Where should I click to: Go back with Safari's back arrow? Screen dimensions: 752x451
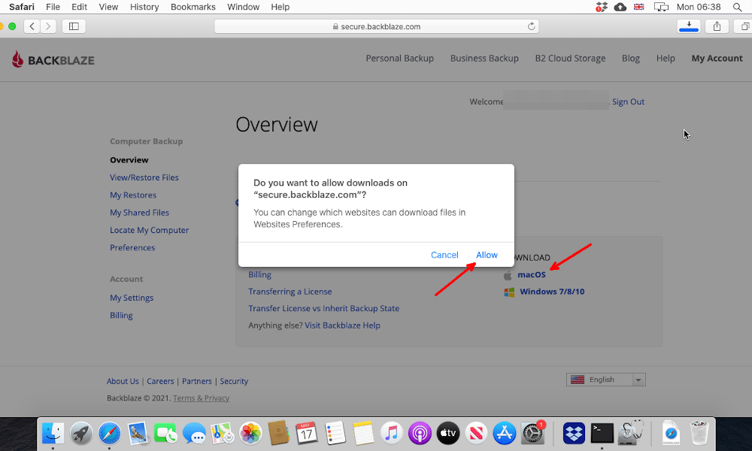32,26
